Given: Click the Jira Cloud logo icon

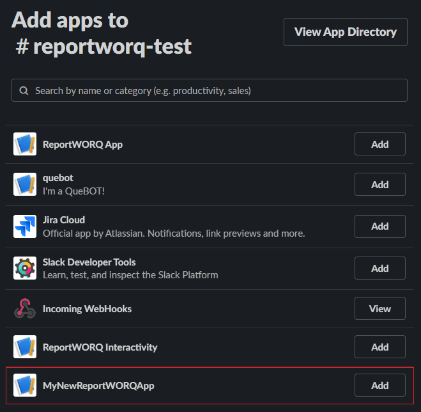Looking at the screenshot, I should (x=25, y=226).
